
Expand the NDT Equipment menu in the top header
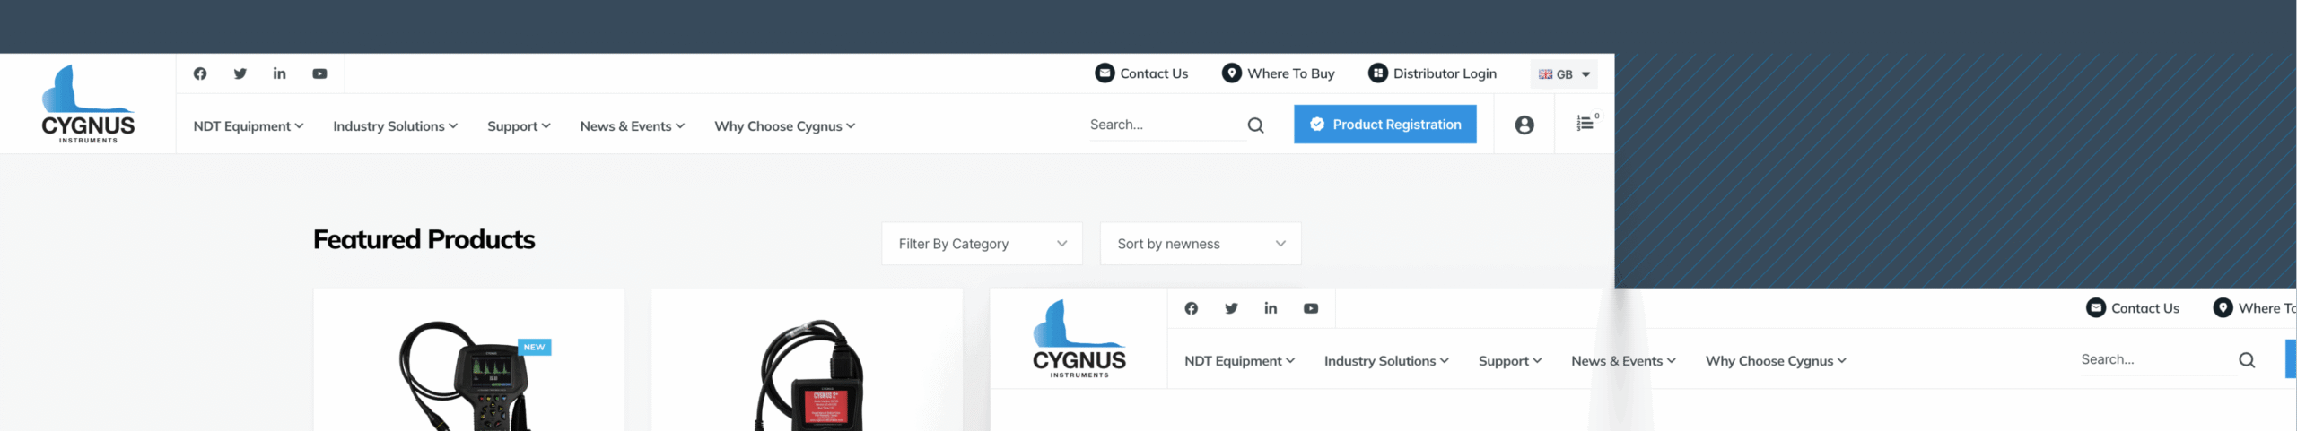[249, 126]
